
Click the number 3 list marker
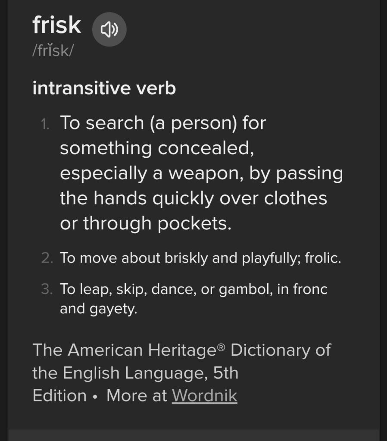(47, 289)
